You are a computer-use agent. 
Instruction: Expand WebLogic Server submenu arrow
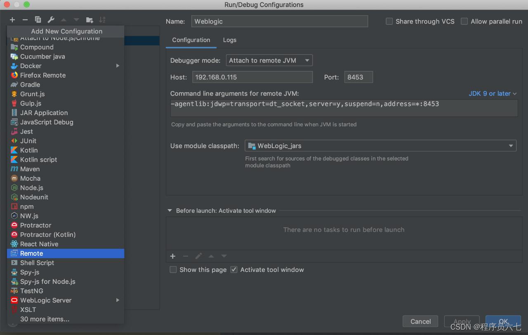[x=118, y=300]
